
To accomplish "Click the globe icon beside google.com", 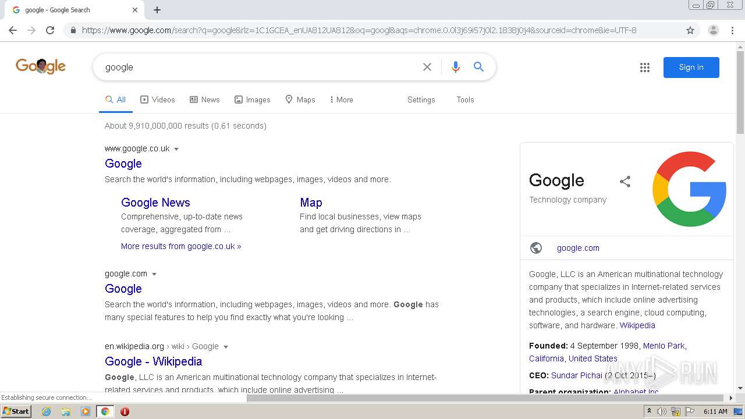I will click(536, 248).
